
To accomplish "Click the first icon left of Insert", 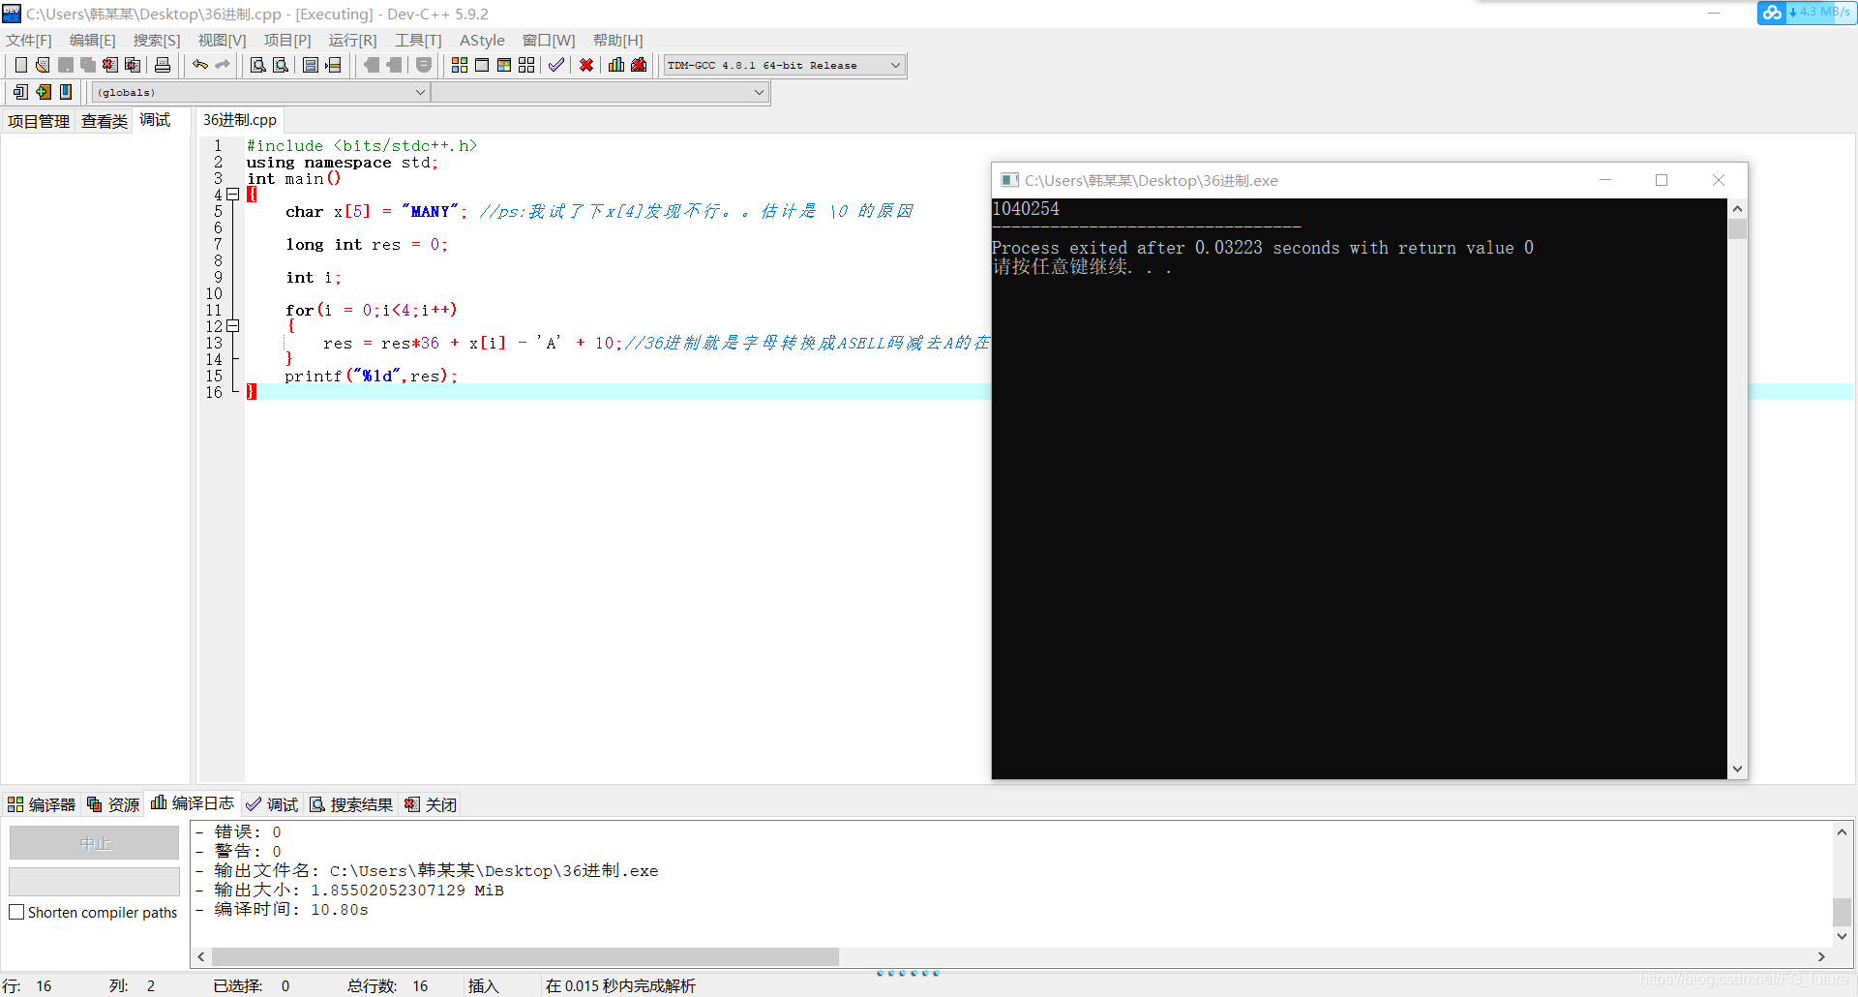I will 20,92.
